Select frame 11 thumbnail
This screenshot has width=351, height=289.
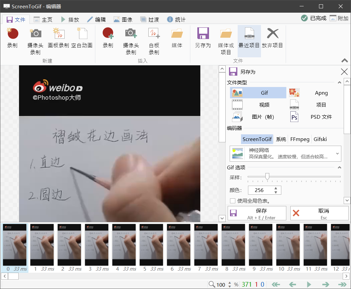coord(315,248)
